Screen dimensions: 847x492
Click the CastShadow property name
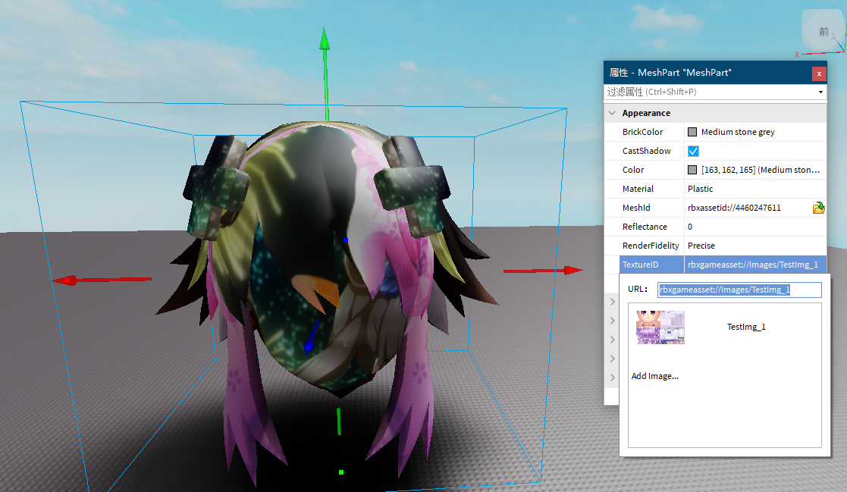[646, 151]
